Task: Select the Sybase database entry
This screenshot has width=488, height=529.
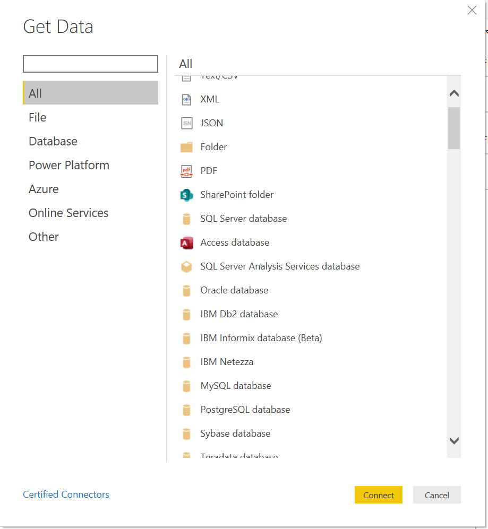Action: [x=235, y=433]
